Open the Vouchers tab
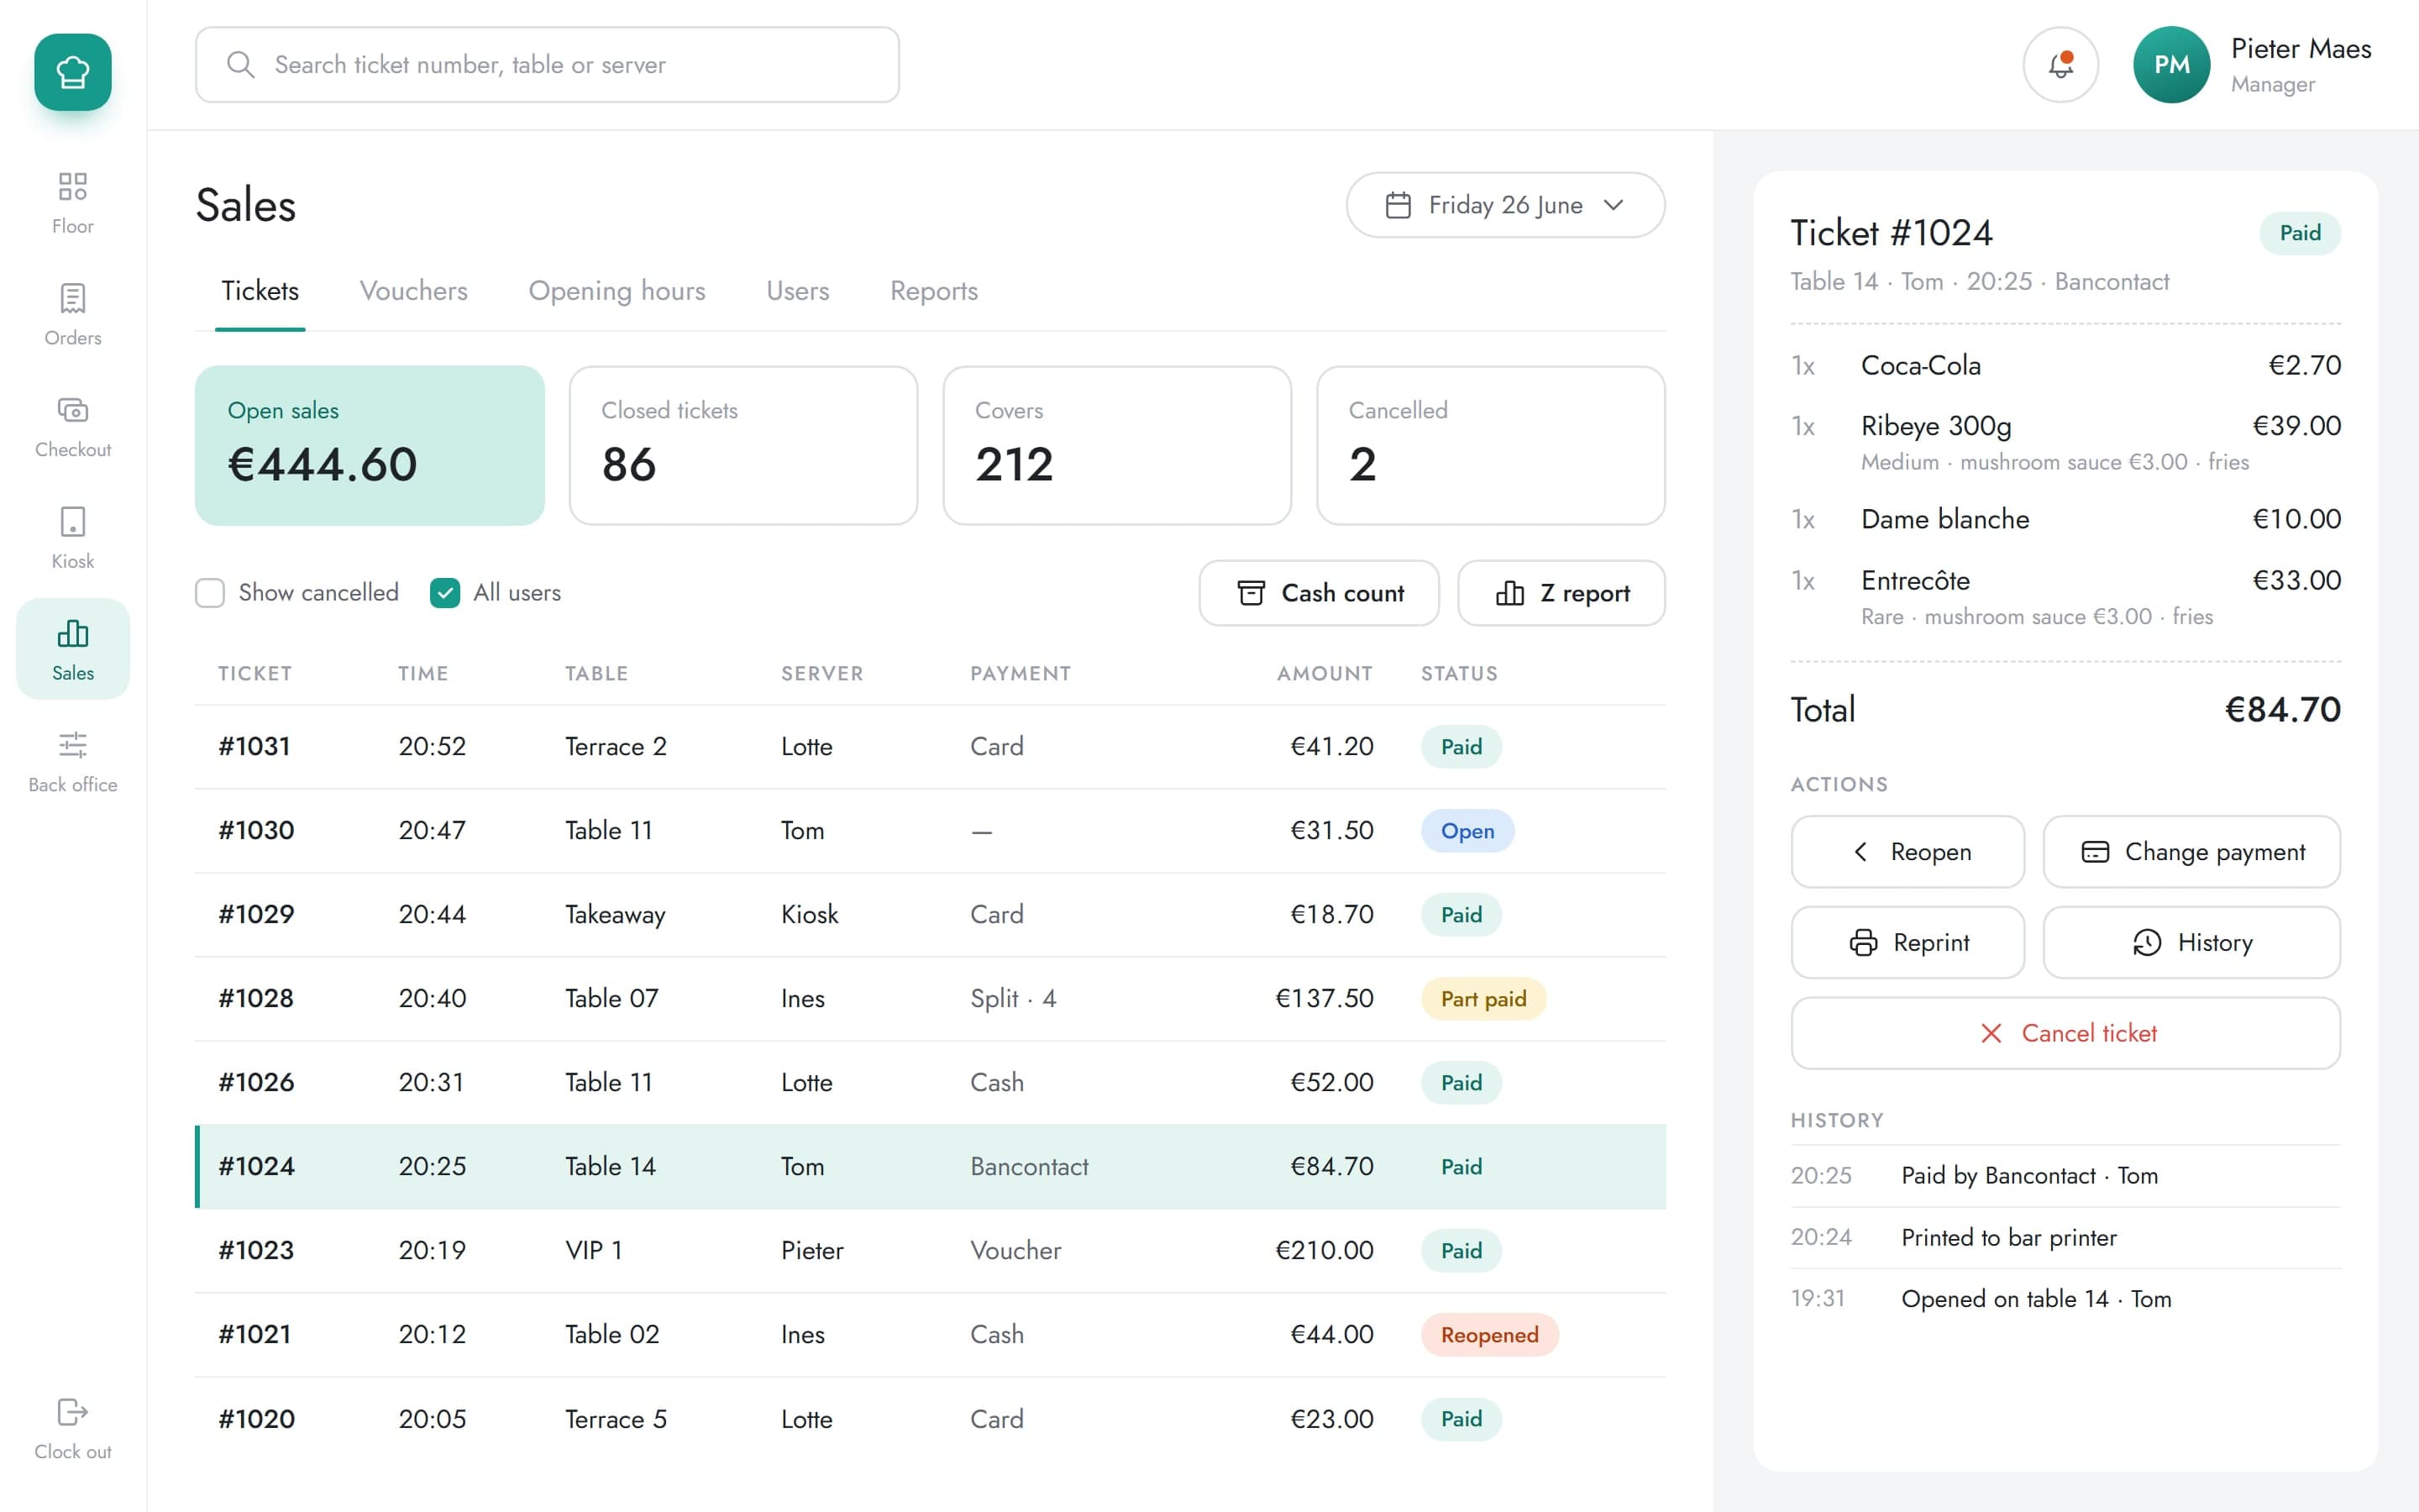This screenshot has height=1512, width=2419. pos(414,291)
